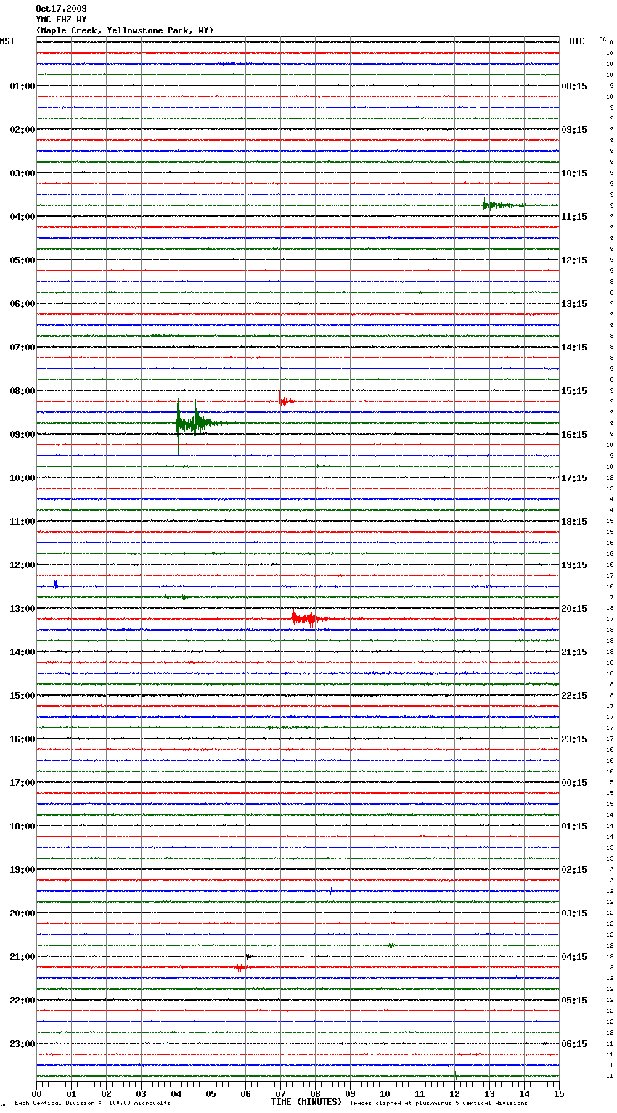
Task: Click the date heading Oct17,2009
Action: pos(61,9)
